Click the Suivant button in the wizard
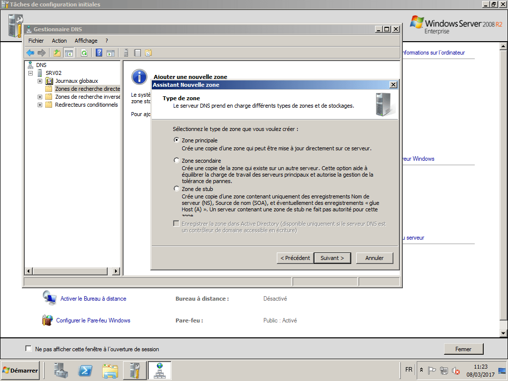The width and height of the screenshot is (508, 381). [332, 258]
